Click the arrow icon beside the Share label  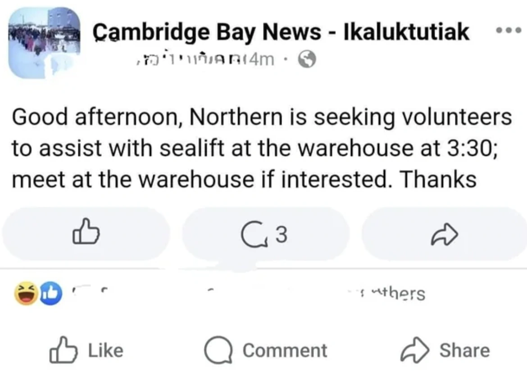point(413,351)
